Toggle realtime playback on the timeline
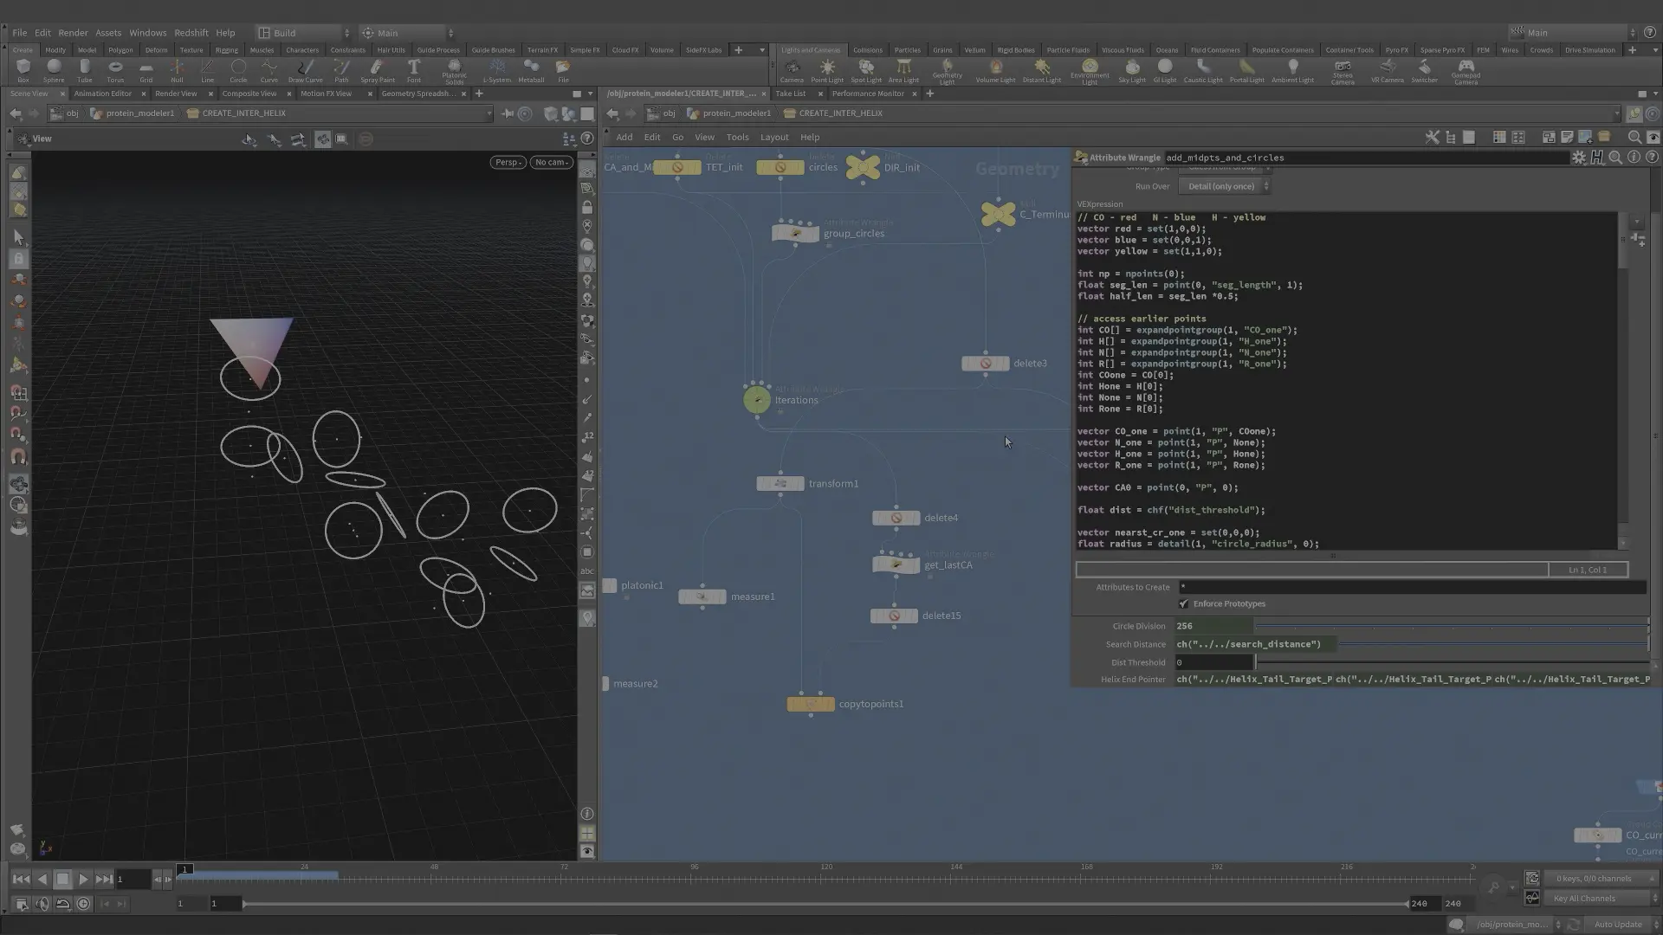 point(84,903)
